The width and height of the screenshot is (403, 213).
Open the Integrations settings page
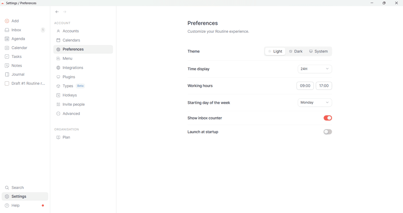click(x=83, y=68)
